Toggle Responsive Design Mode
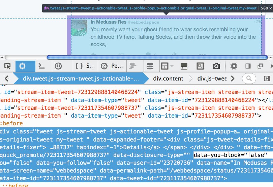The image size is (273, 187). 200,66
